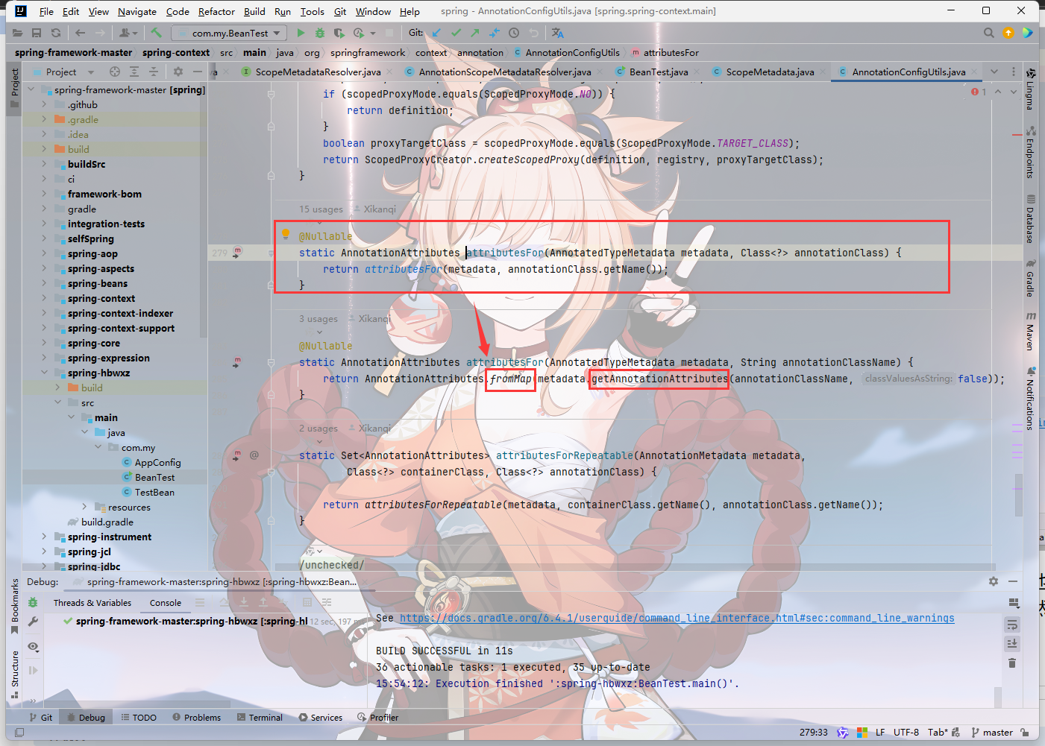
Task: Open the Endpoints tool window
Action: [x=1030, y=151]
